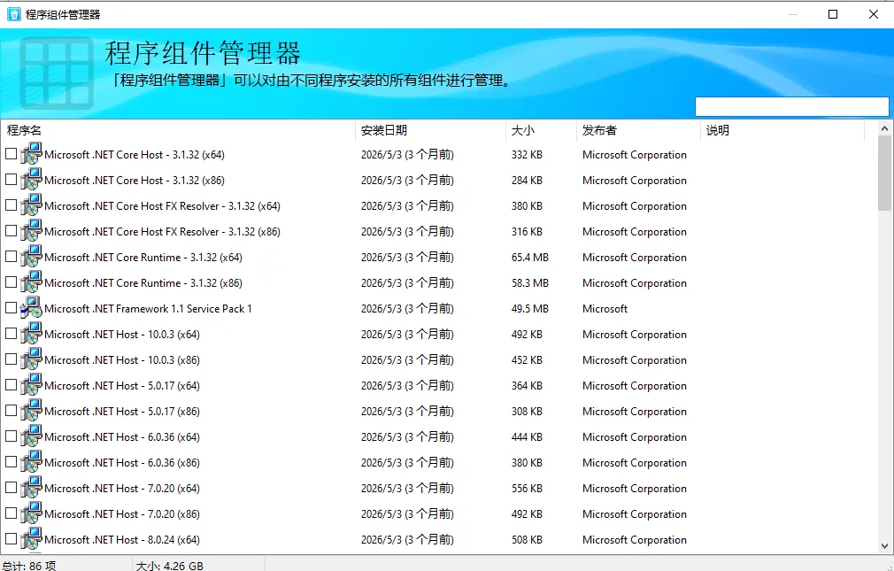The height and width of the screenshot is (571, 894).
Task: Click the 444 KB size value
Action: (x=527, y=437)
